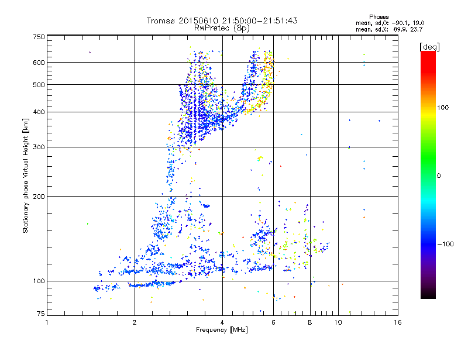Click the plot title 'Tromsø 20150610 21:50:00-21:51:43'
Viewport: 468px width, 351px height.
point(222,20)
